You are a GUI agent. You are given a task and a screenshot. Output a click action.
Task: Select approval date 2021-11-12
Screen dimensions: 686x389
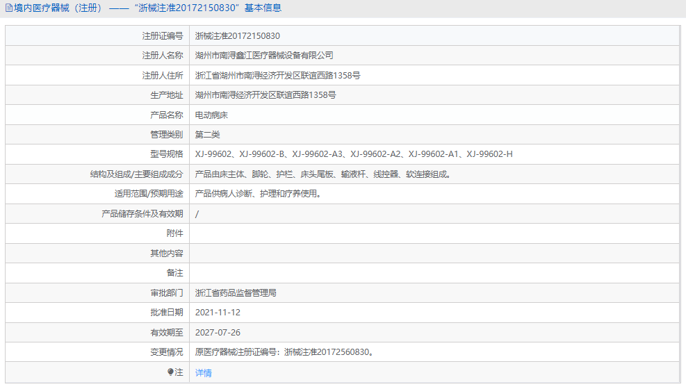click(x=218, y=313)
